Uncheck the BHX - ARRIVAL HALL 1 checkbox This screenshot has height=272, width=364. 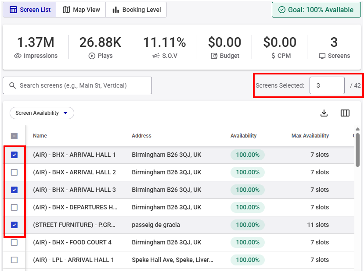(14, 155)
